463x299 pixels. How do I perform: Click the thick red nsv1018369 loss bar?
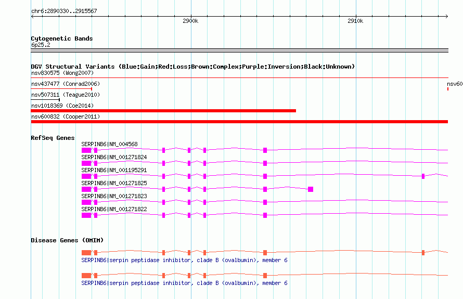[x=163, y=111]
